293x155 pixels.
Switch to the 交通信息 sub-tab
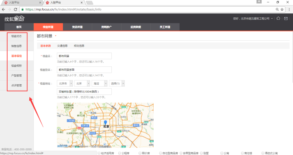click(x=62, y=46)
